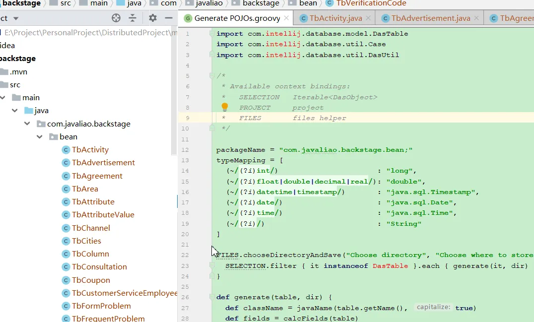This screenshot has height=322, width=534.
Task: Fold the SELECTION.filter closure at line 23
Action: tap(212, 265)
